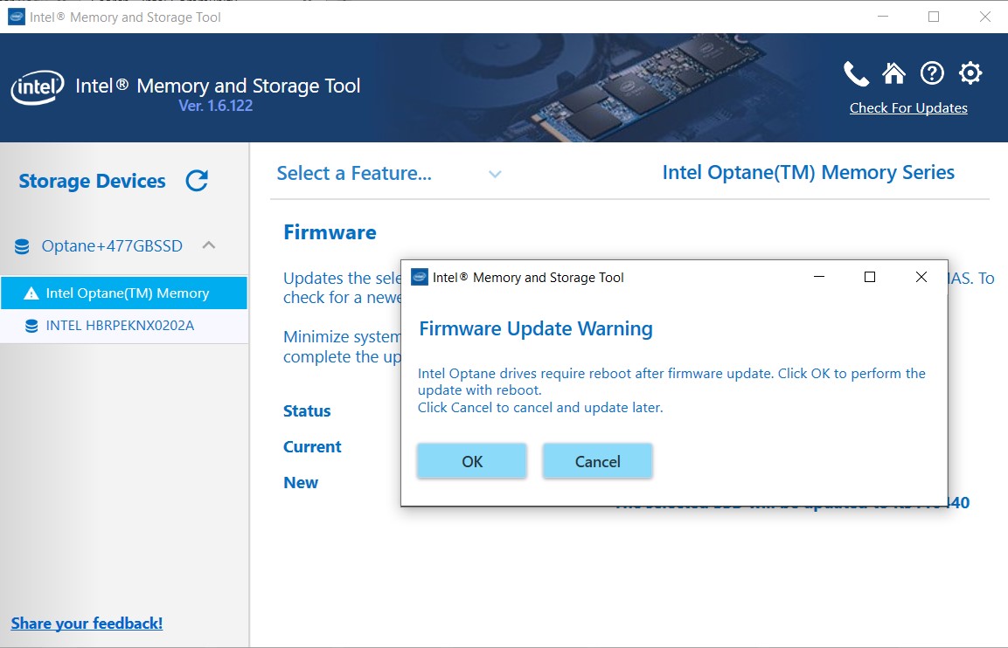1008x648 pixels.
Task: Collapse the Optane+477GBSSD device group
Action: point(208,245)
